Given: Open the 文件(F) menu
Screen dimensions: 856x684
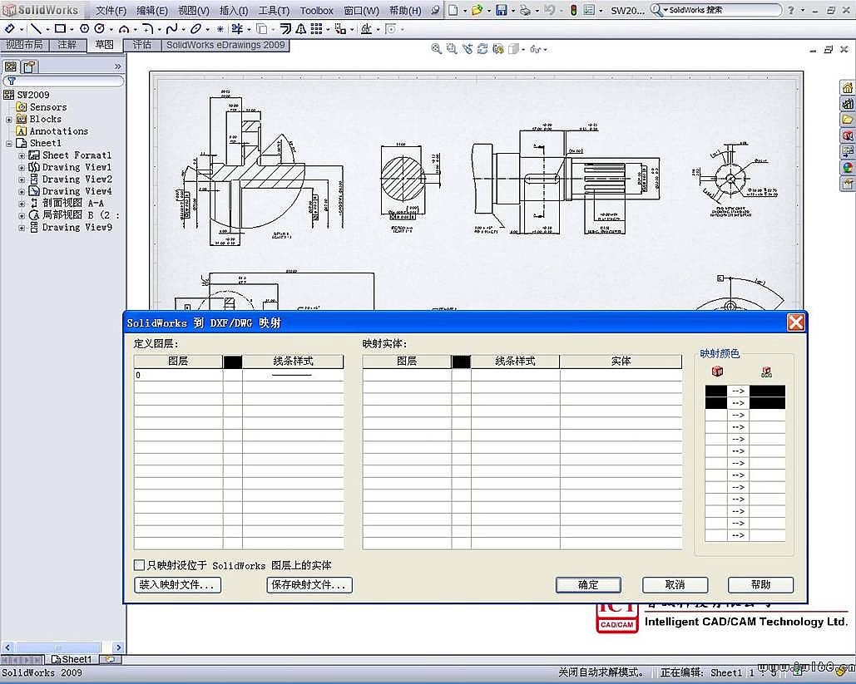Looking at the screenshot, I should point(111,10).
